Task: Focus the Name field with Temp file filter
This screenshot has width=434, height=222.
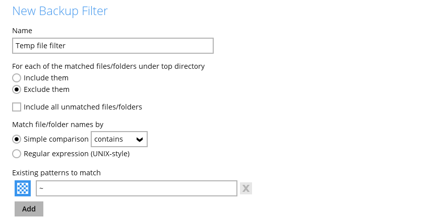Action: (x=112, y=46)
